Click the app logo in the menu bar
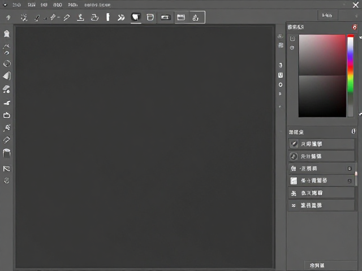The width and height of the screenshot is (362, 271). point(5,5)
